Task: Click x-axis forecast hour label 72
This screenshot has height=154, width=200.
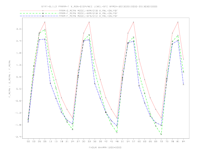Action: point(161,141)
